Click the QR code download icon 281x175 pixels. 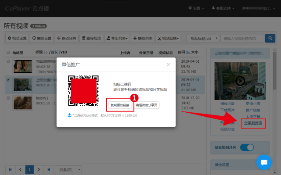(69, 115)
